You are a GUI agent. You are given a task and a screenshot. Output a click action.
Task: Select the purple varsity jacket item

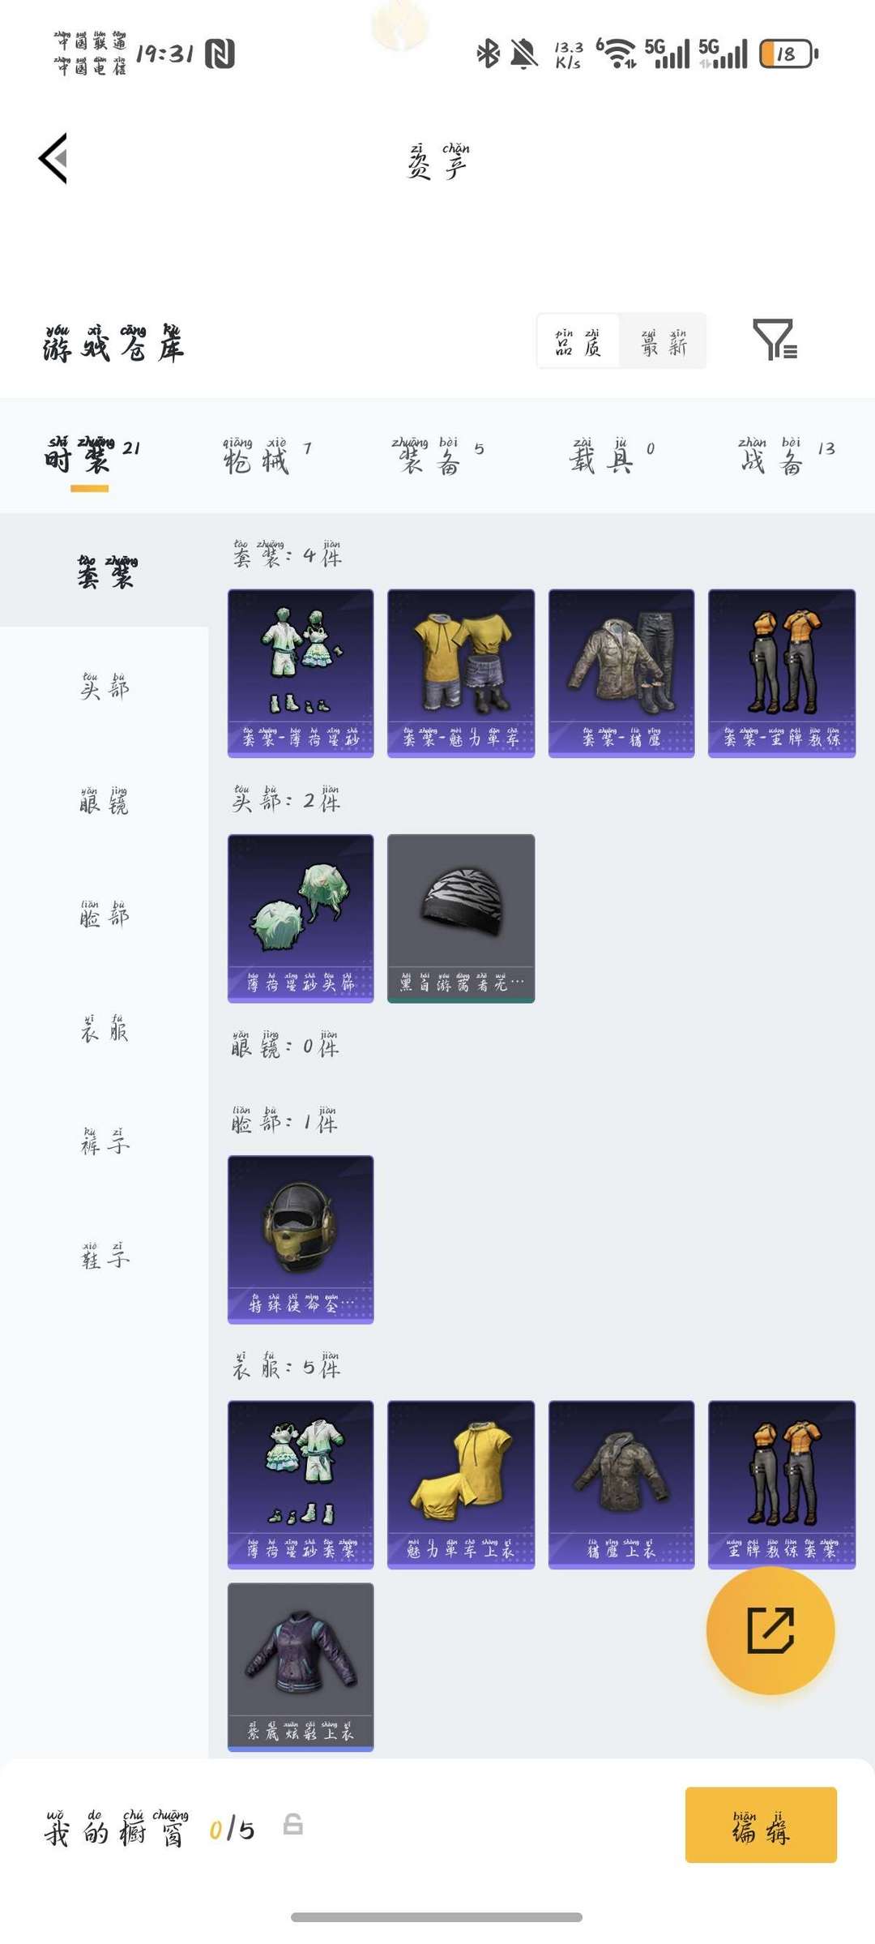[x=301, y=1667]
